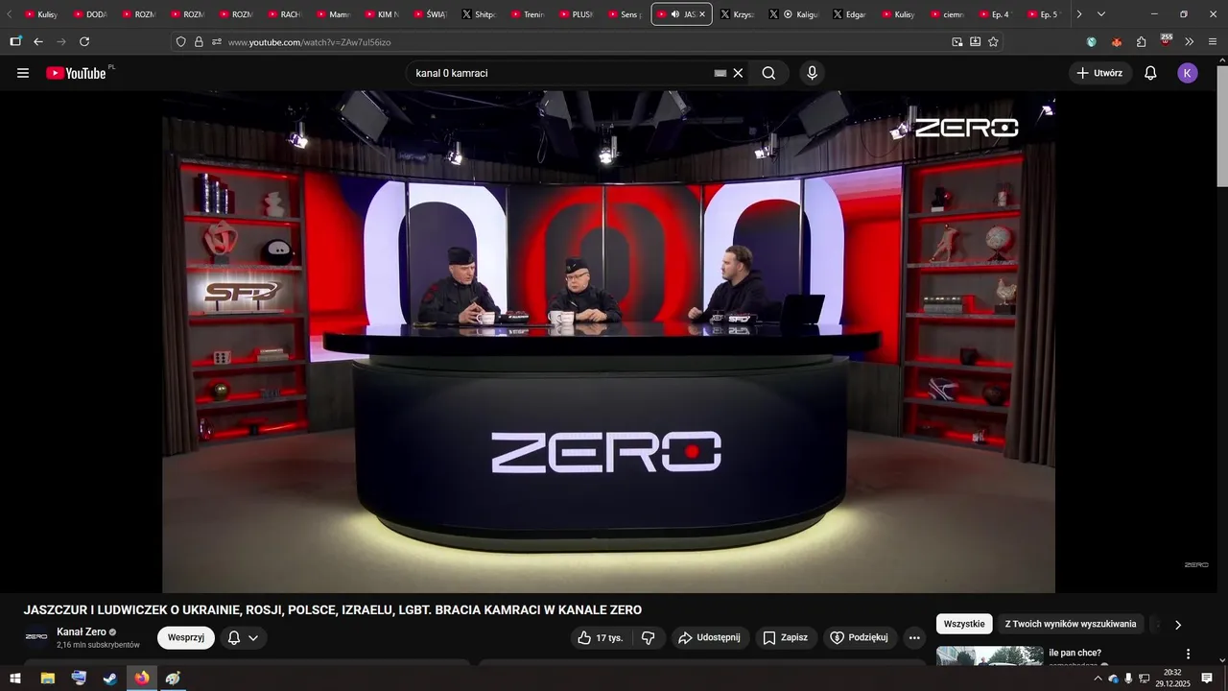Image resolution: width=1228 pixels, height=691 pixels.
Task: Switch to the Shitpo X tab
Action: tap(479, 14)
